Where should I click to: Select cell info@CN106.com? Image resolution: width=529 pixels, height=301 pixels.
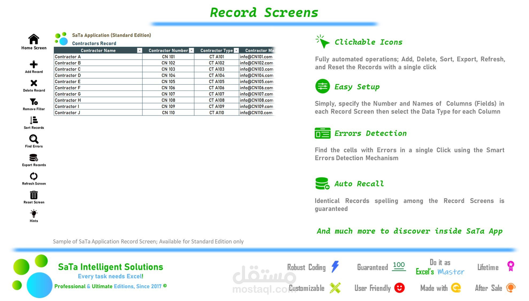pos(257,88)
